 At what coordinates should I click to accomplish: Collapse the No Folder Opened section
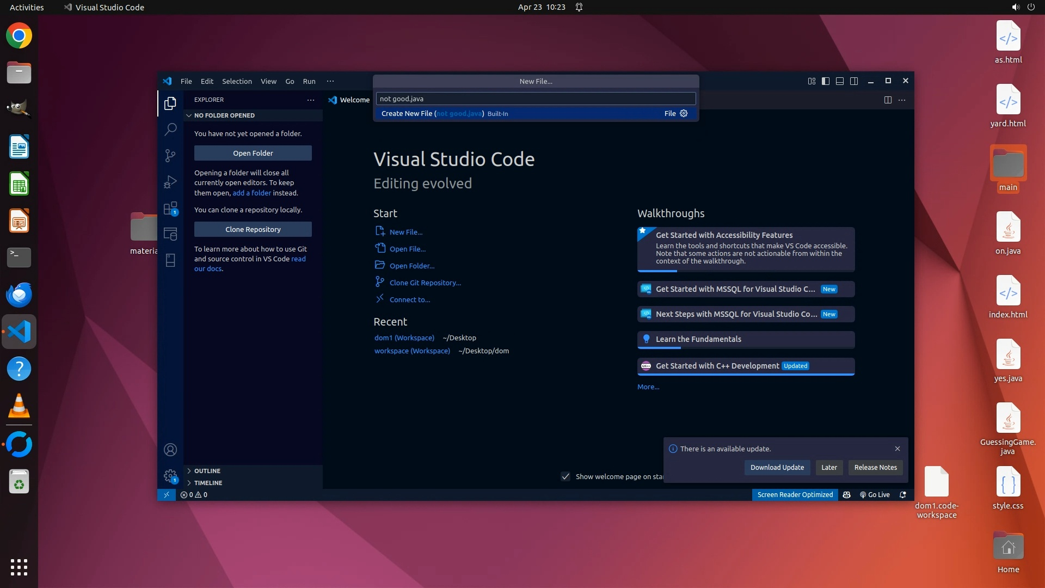pyautogui.click(x=224, y=115)
